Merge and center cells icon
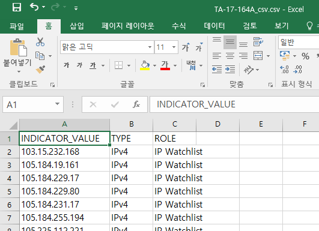Image resolution: width=319 pixels, height=231 pixels. (258, 56)
